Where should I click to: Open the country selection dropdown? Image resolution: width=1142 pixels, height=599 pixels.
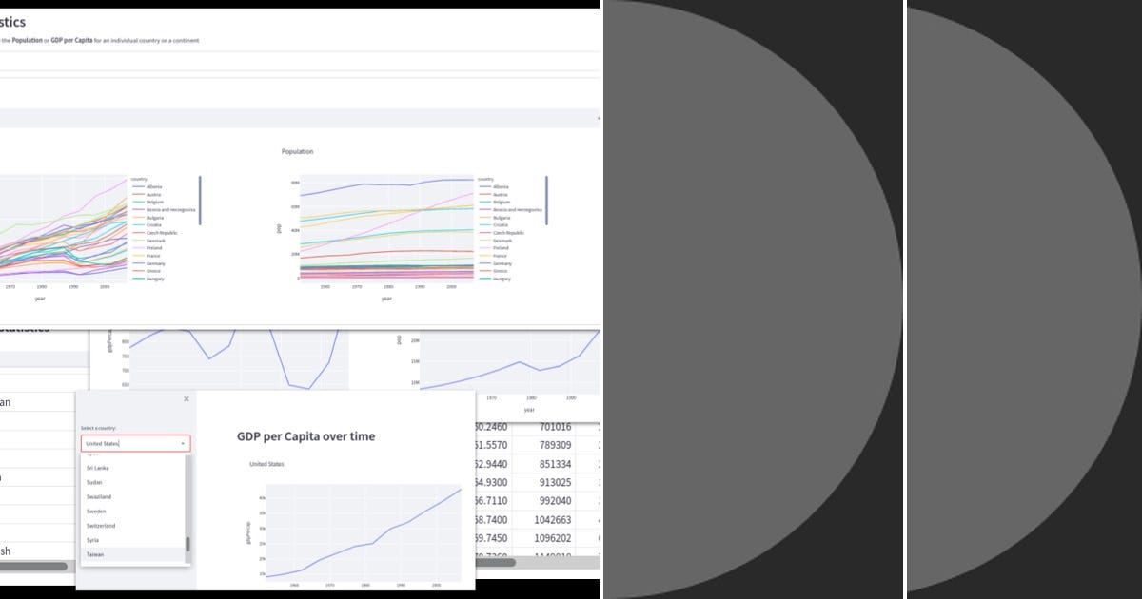(x=182, y=444)
